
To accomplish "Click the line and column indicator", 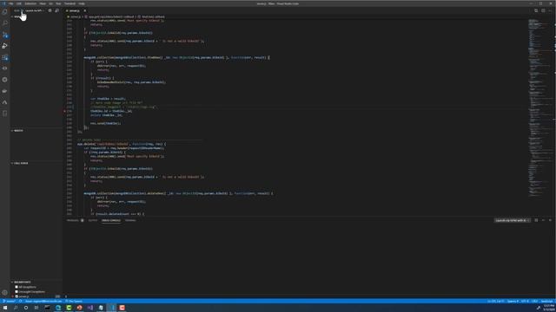I will tap(495, 301).
